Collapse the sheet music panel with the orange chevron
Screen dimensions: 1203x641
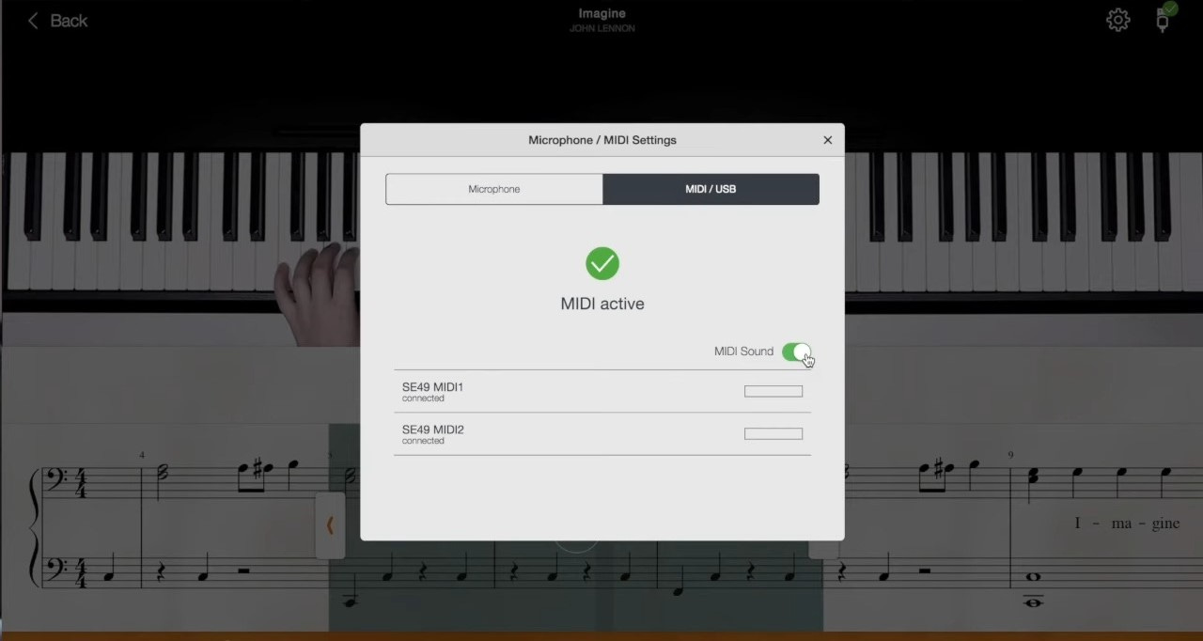(330, 526)
